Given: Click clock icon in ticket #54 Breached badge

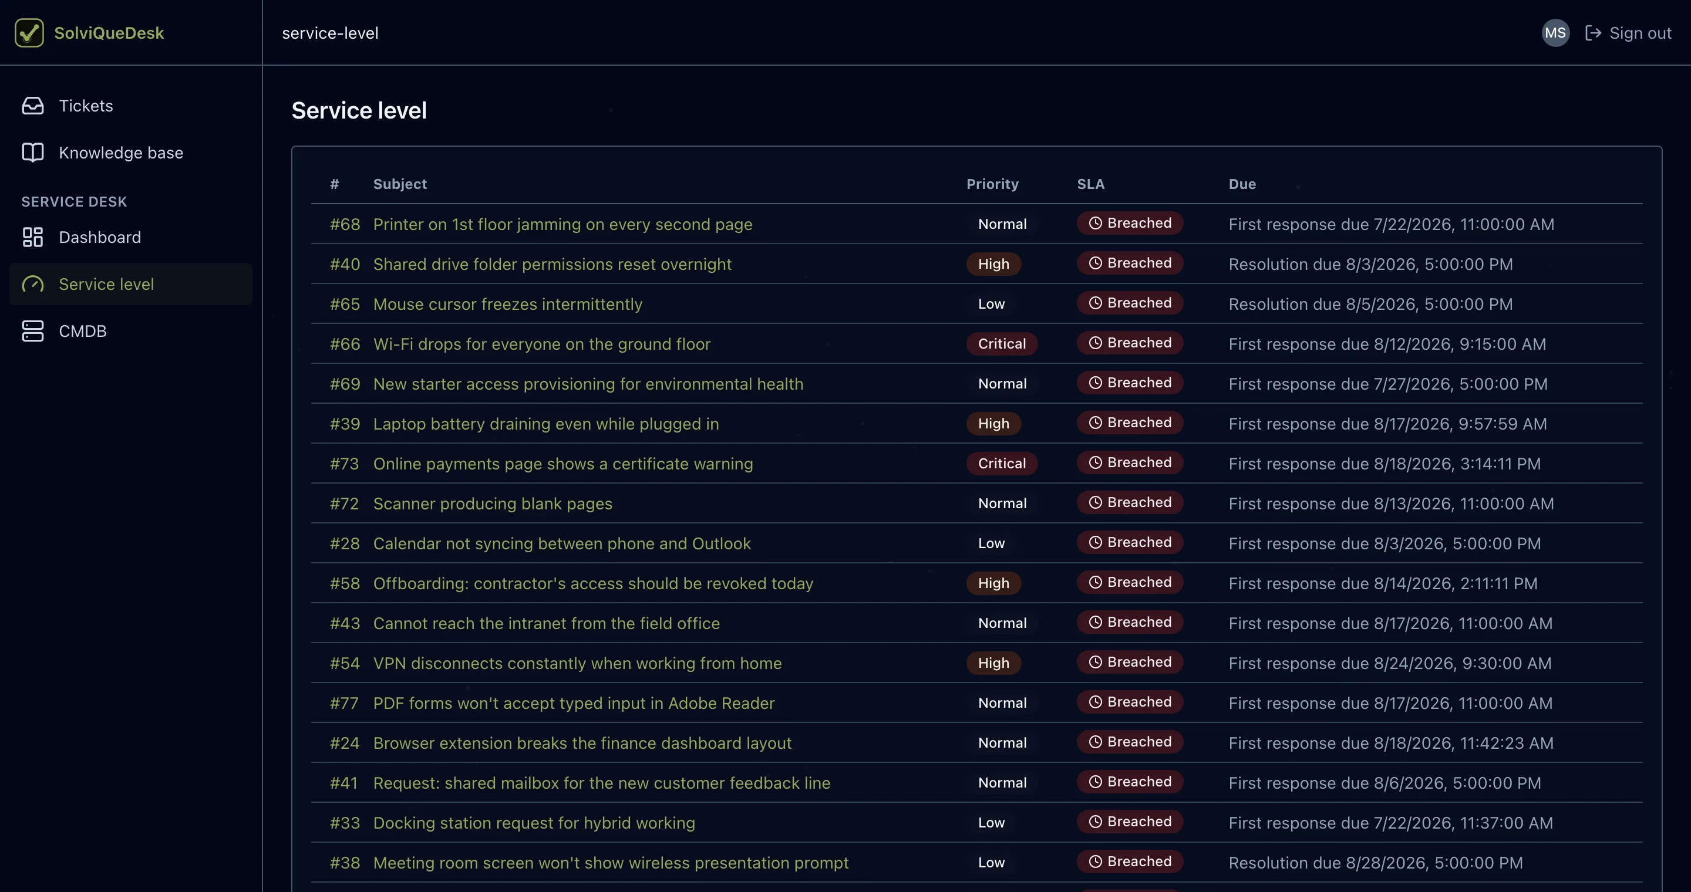Looking at the screenshot, I should pos(1095,662).
